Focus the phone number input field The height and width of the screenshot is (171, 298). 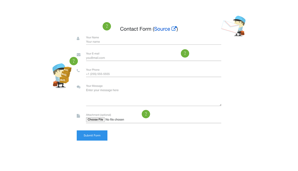pos(153,74)
